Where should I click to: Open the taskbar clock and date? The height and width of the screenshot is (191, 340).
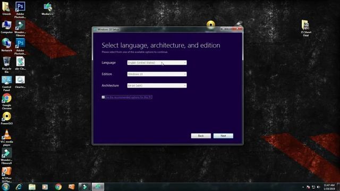pos(329,187)
